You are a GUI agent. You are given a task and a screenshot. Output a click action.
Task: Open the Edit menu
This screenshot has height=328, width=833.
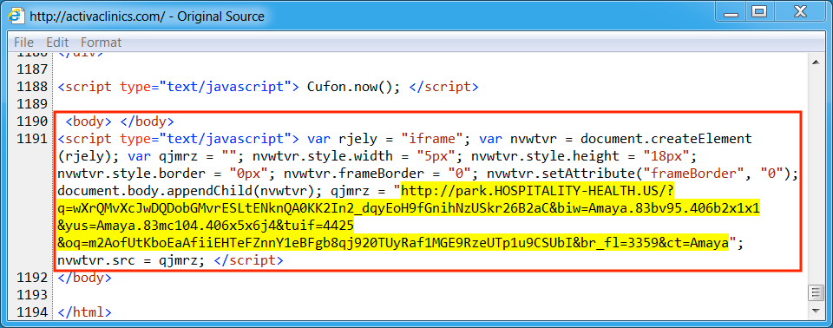point(57,42)
